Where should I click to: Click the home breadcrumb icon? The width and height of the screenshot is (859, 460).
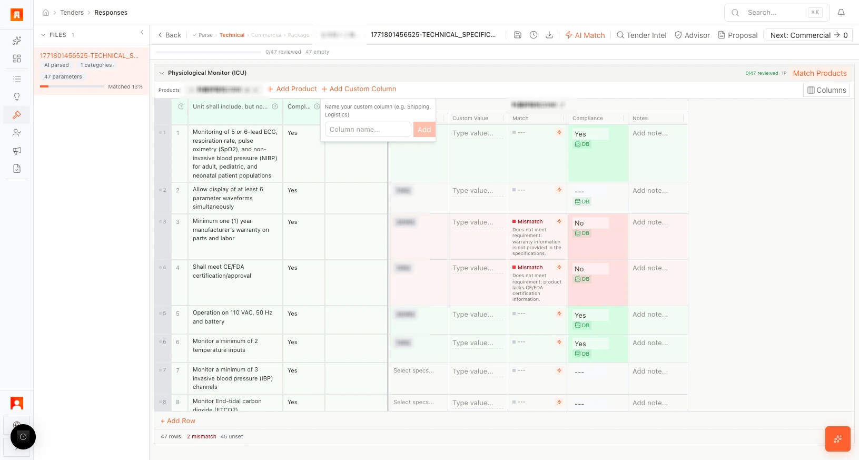(46, 13)
